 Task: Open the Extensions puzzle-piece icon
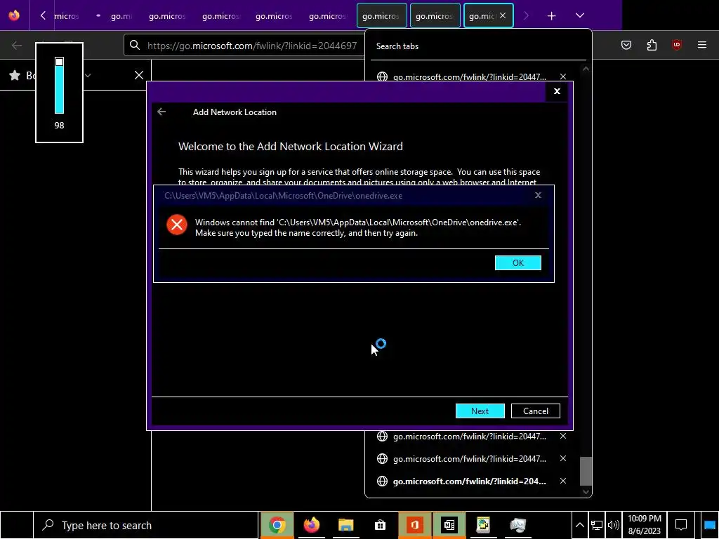click(652, 45)
